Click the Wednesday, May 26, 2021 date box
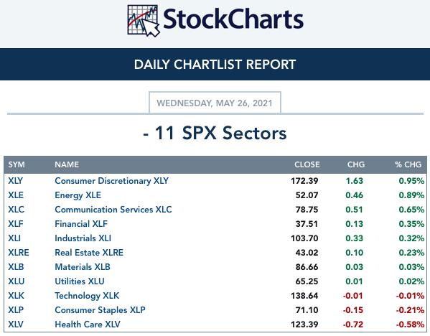The image size is (430, 336). pos(215,103)
